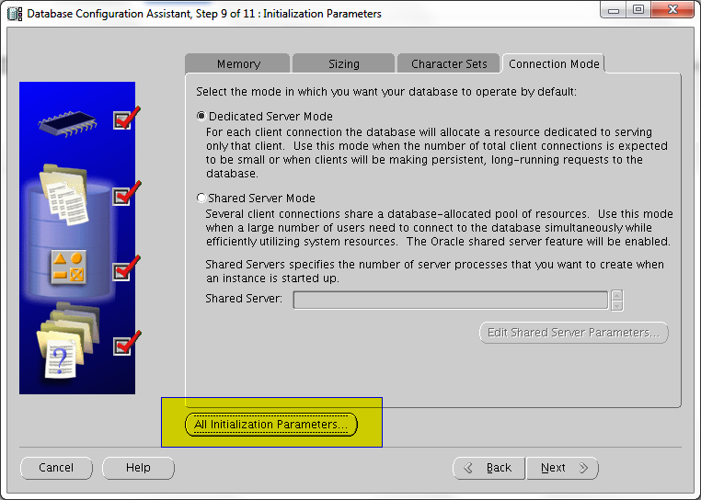Toggle checkbox beside the documents folder
Viewport: 701px width, 500px height.
pyautogui.click(x=122, y=195)
